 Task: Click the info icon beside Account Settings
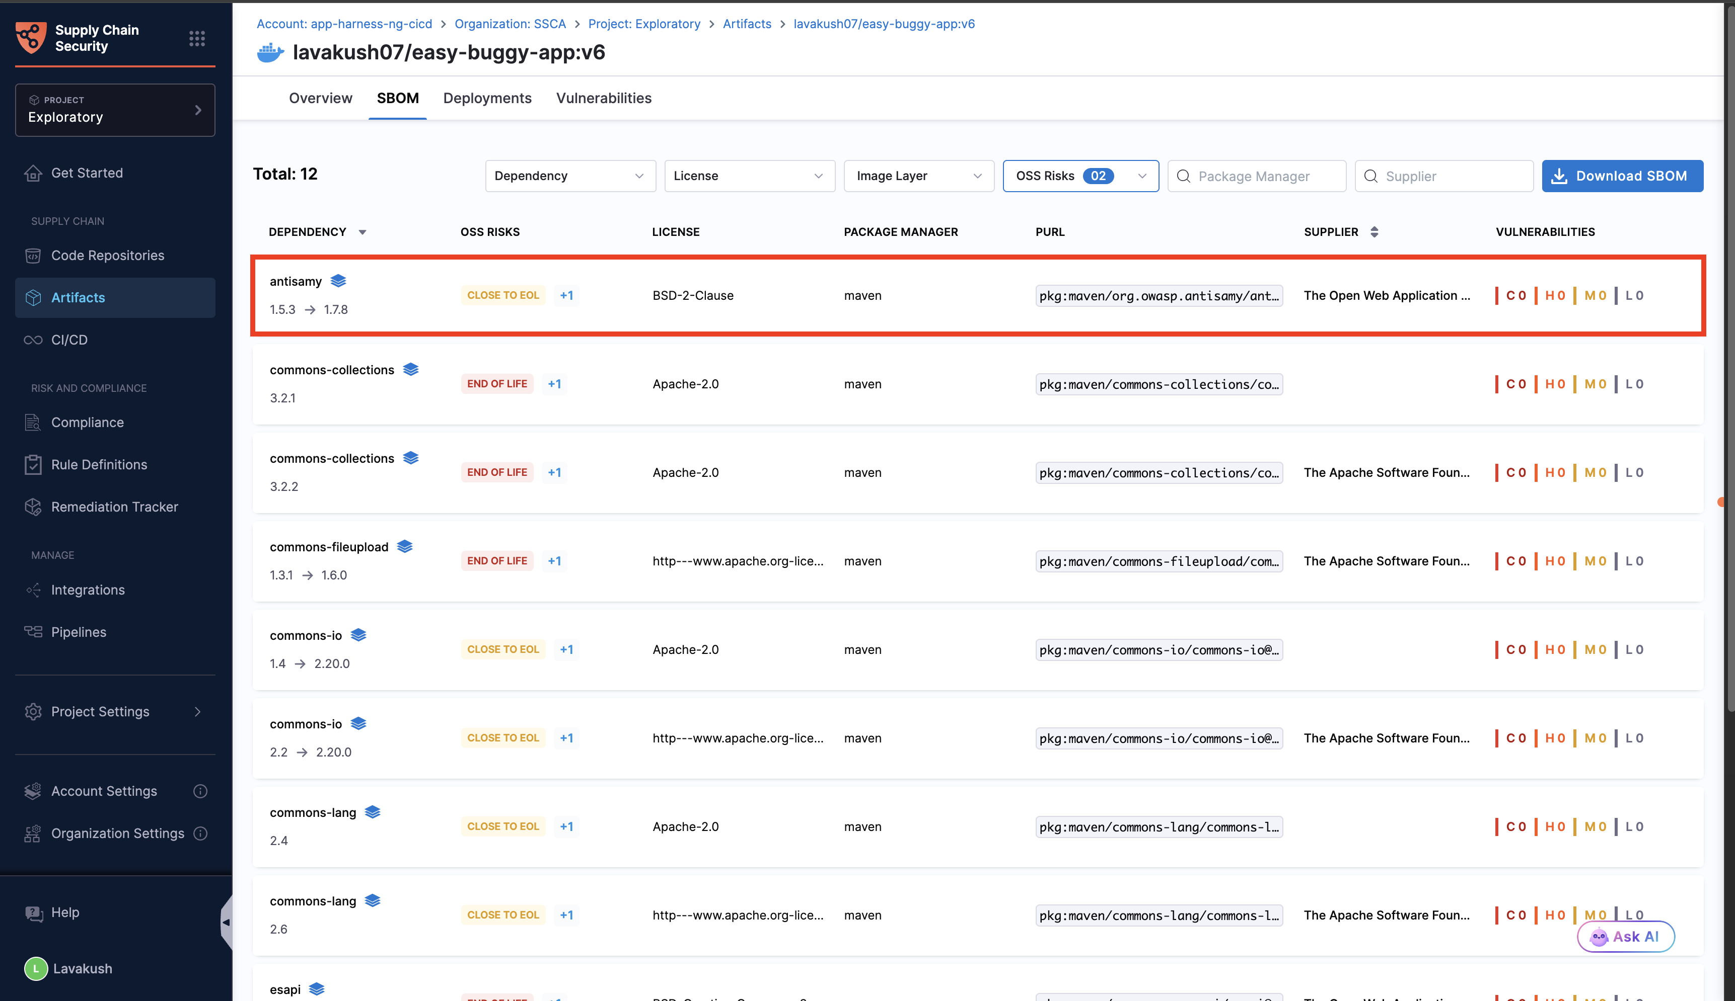200,791
